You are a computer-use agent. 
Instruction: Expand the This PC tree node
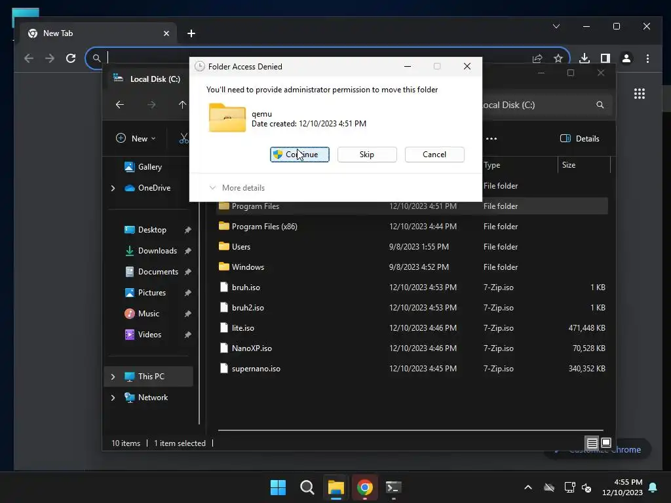113,377
